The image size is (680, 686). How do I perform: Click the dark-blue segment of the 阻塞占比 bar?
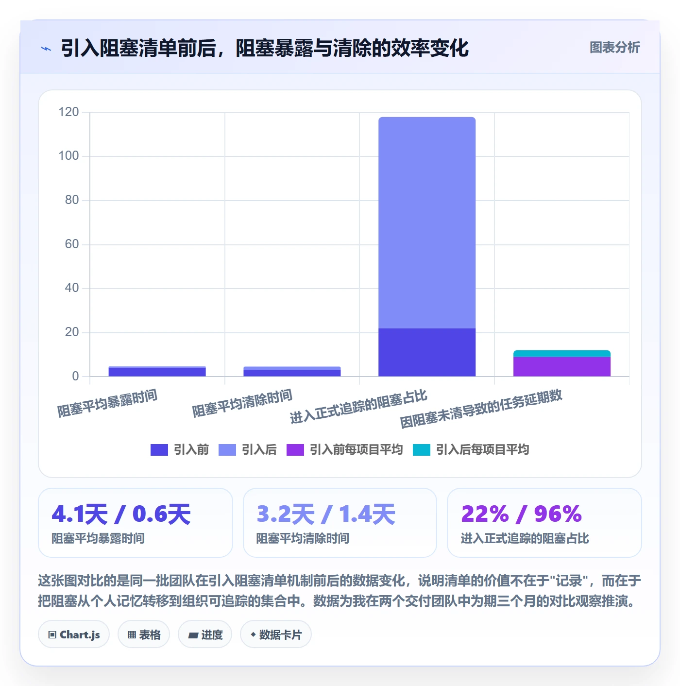427,352
